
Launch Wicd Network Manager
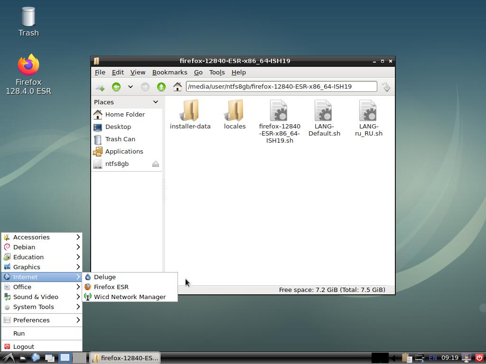pos(130,297)
